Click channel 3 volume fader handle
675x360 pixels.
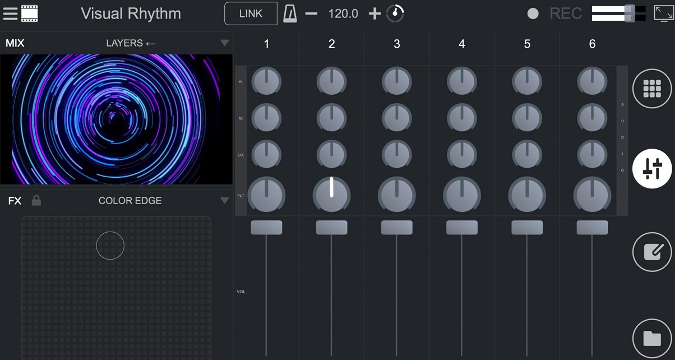[x=396, y=227]
